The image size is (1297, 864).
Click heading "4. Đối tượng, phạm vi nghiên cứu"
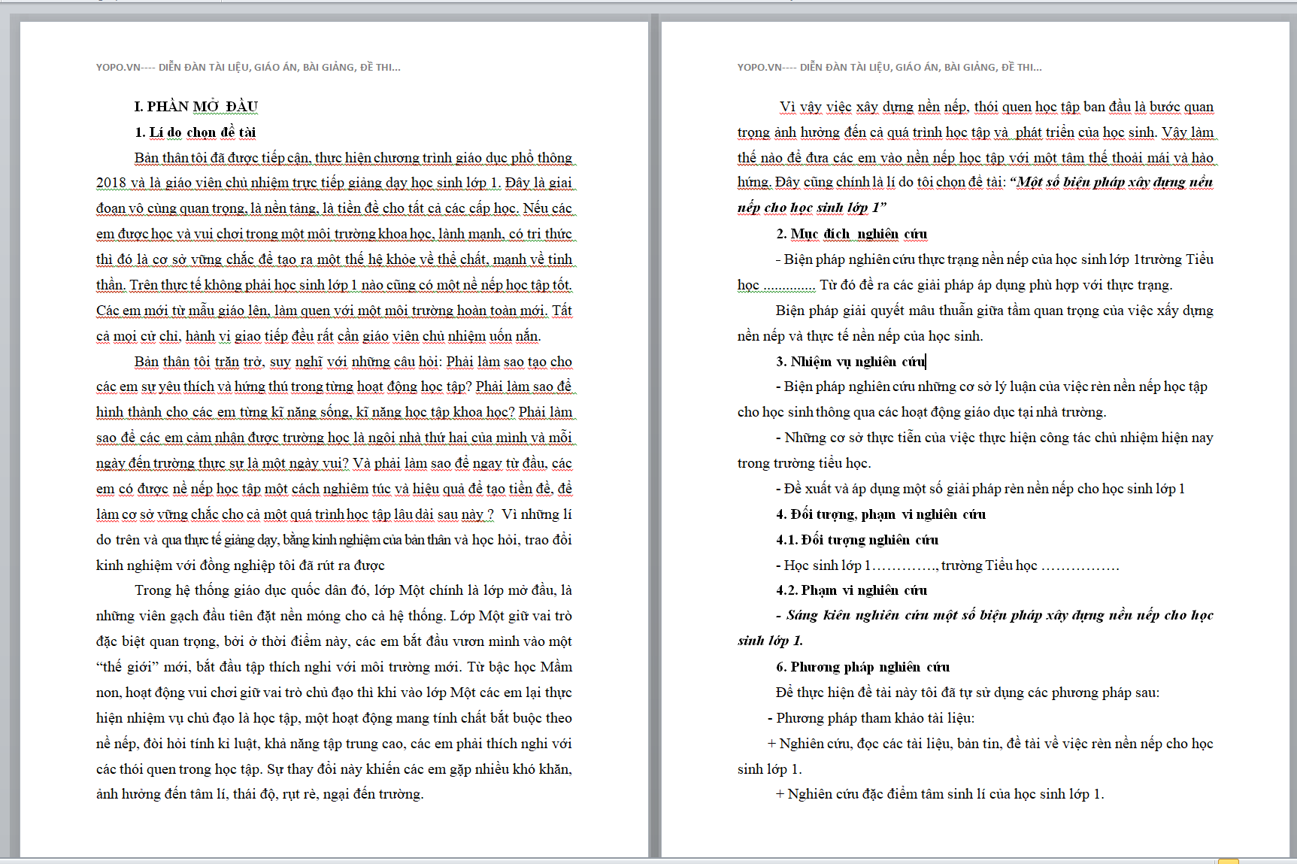(880, 514)
